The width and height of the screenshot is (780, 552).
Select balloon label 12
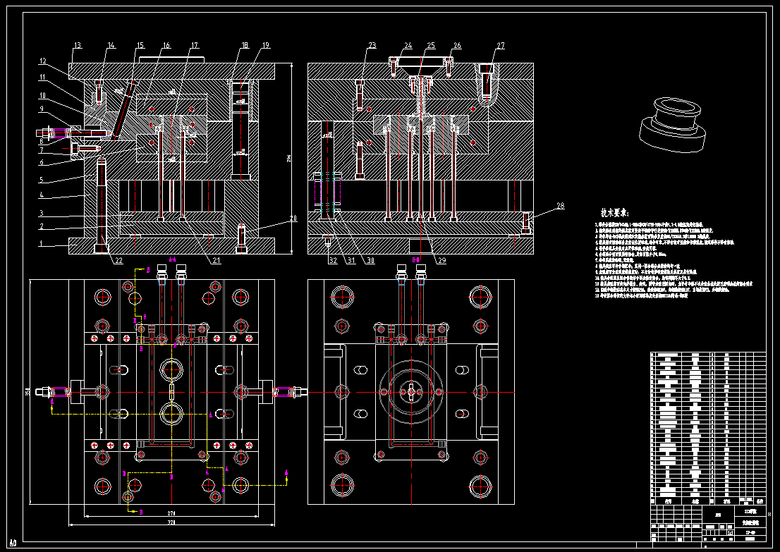click(x=43, y=61)
